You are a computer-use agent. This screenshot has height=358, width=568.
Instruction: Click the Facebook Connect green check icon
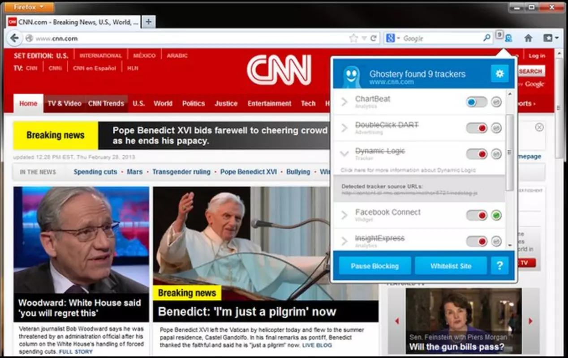coord(496,215)
